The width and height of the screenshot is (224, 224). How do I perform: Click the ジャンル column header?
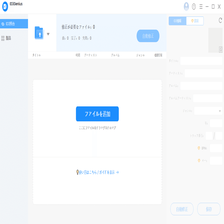click(140, 55)
